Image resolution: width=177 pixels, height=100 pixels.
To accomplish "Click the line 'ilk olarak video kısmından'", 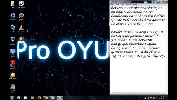I will pyautogui.click(x=132, y=24).
